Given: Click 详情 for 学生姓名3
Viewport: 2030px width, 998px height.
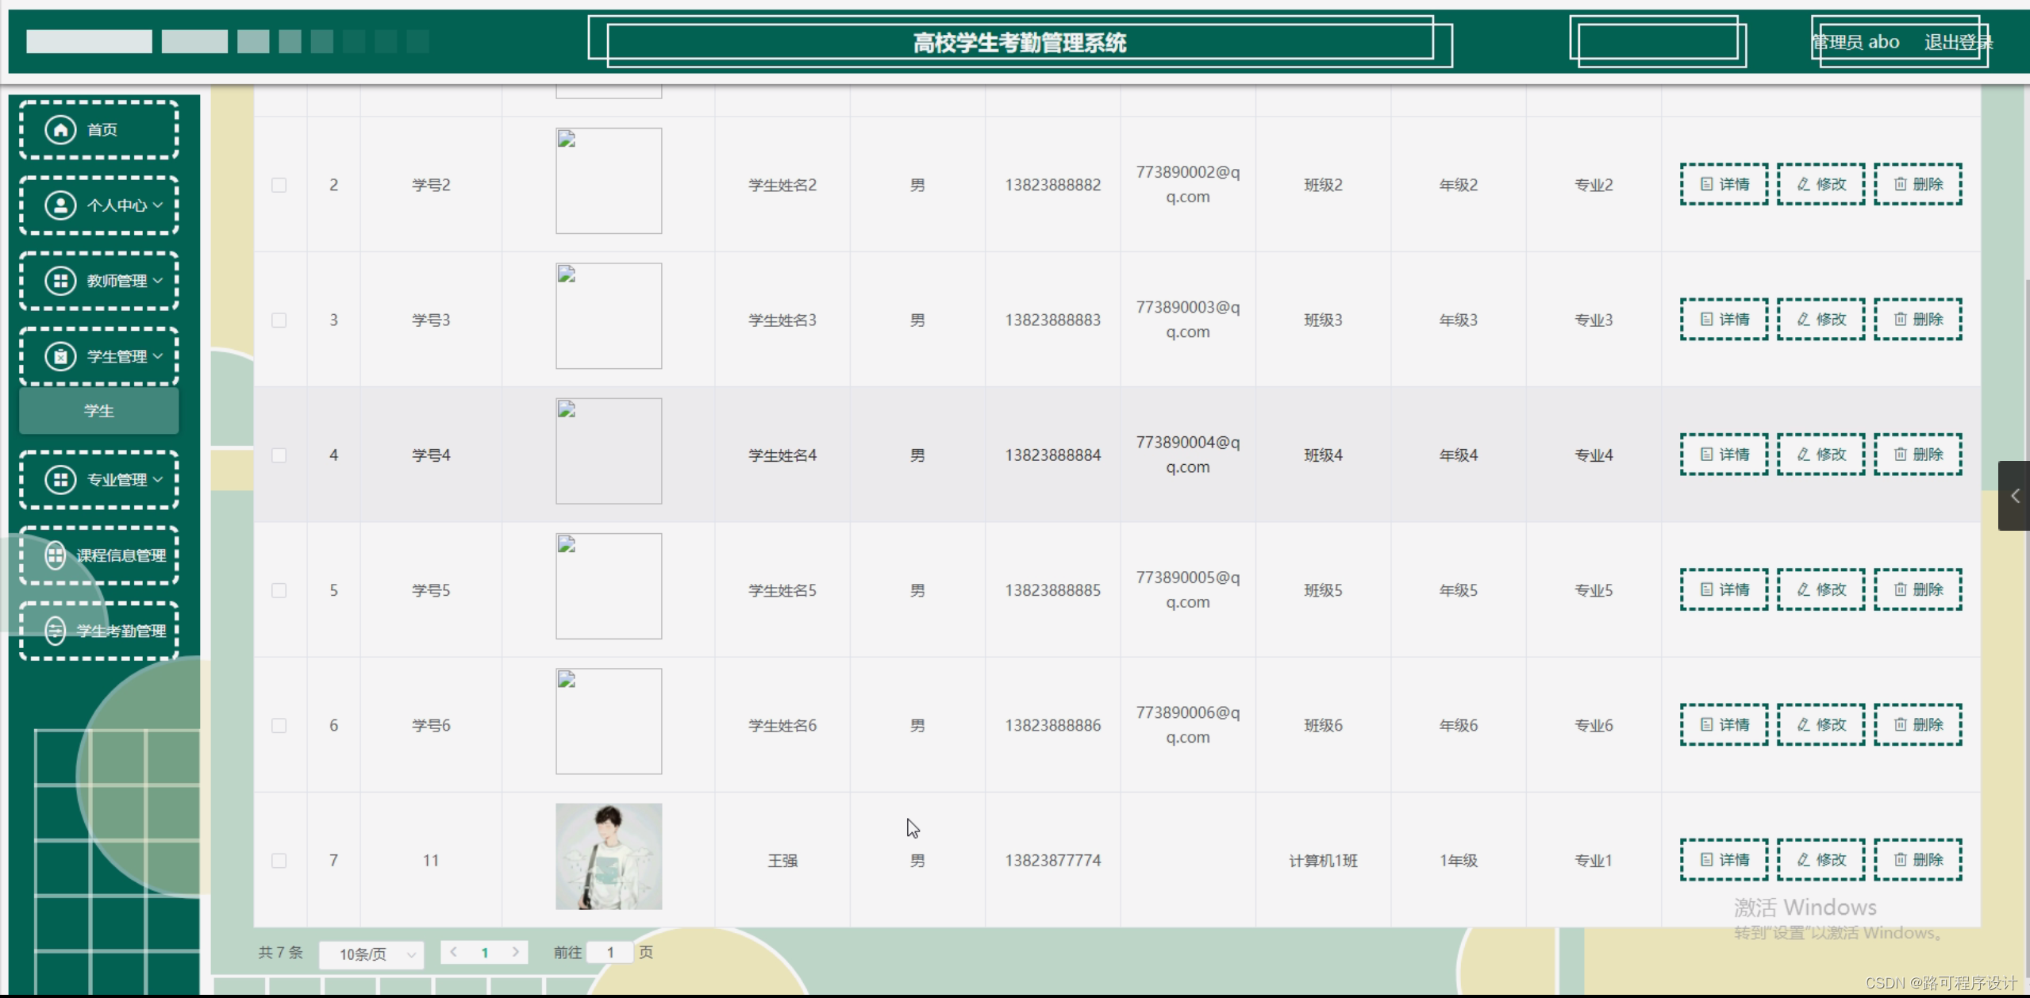Looking at the screenshot, I should (x=1724, y=320).
